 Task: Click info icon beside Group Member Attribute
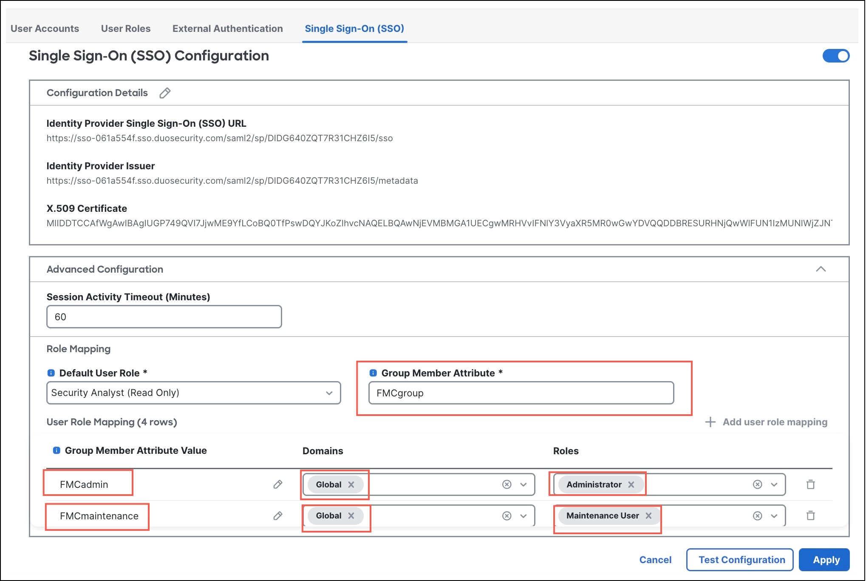(373, 373)
